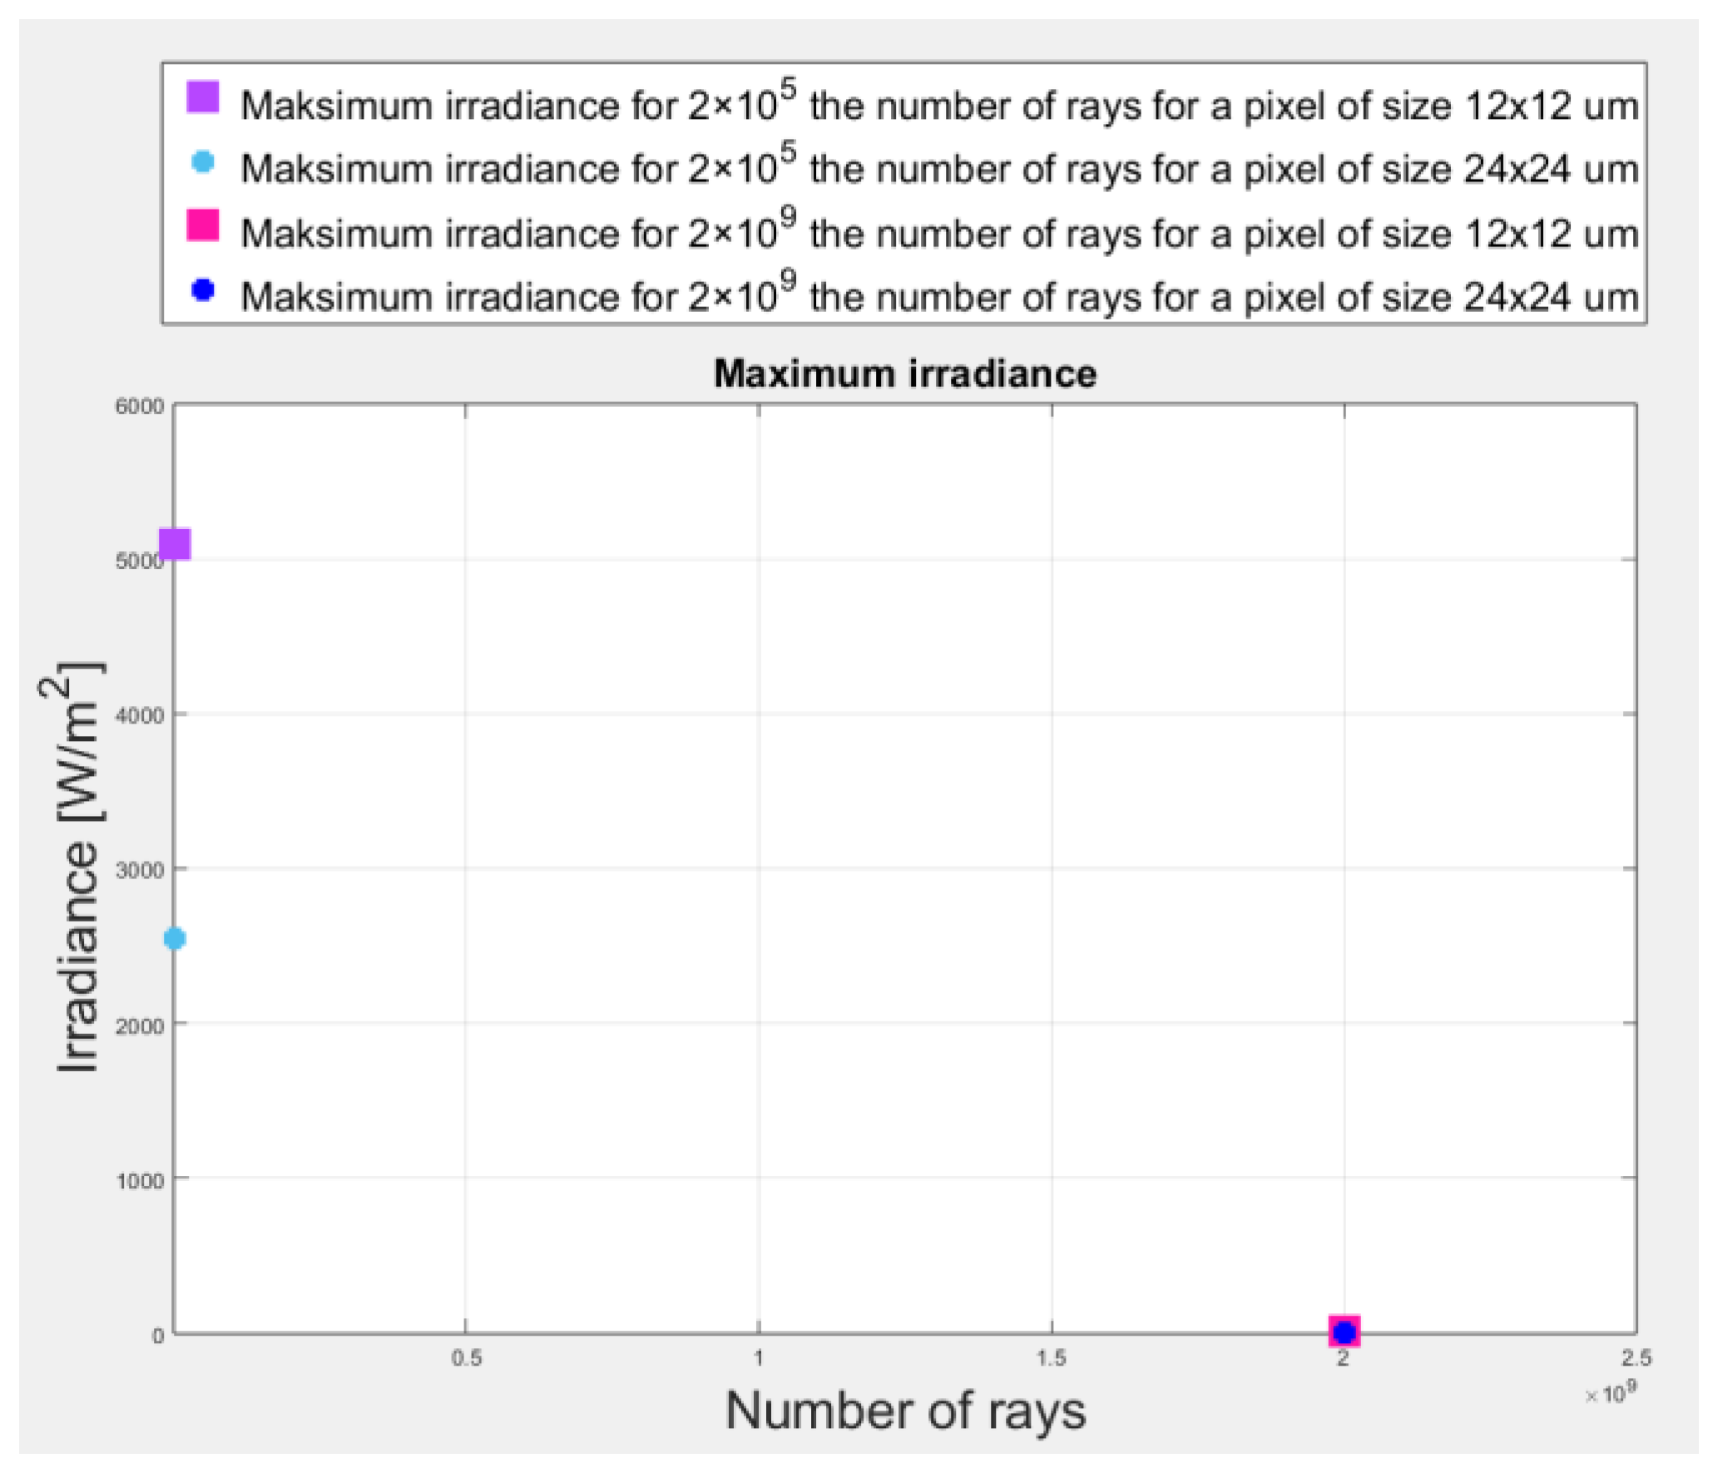The image size is (1718, 1468).
Task: Click the 0.5 x-axis tick label
Action: 466,1358
